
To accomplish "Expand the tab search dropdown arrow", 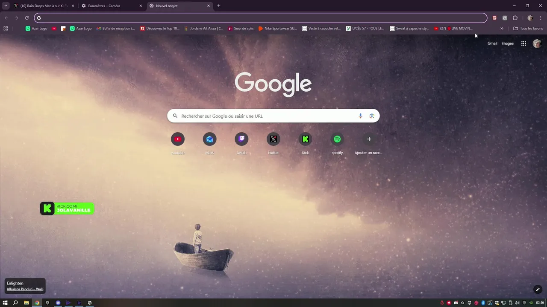I will pyautogui.click(x=6, y=6).
